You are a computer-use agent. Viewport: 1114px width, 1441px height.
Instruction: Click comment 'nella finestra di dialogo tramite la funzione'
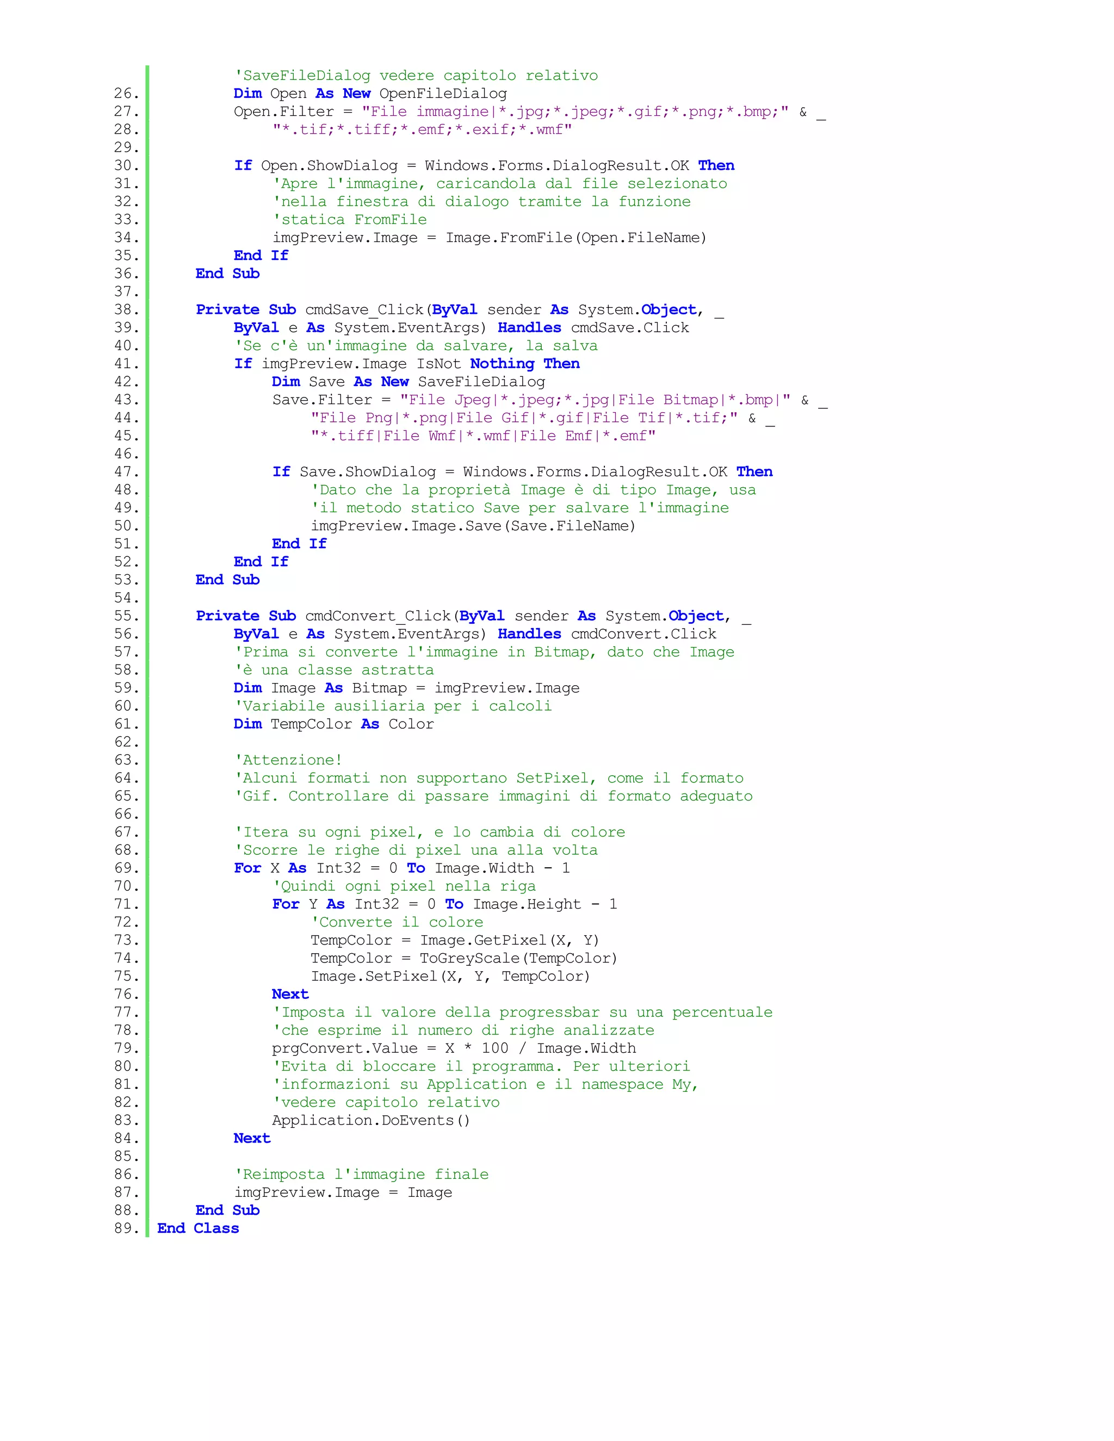tap(482, 201)
